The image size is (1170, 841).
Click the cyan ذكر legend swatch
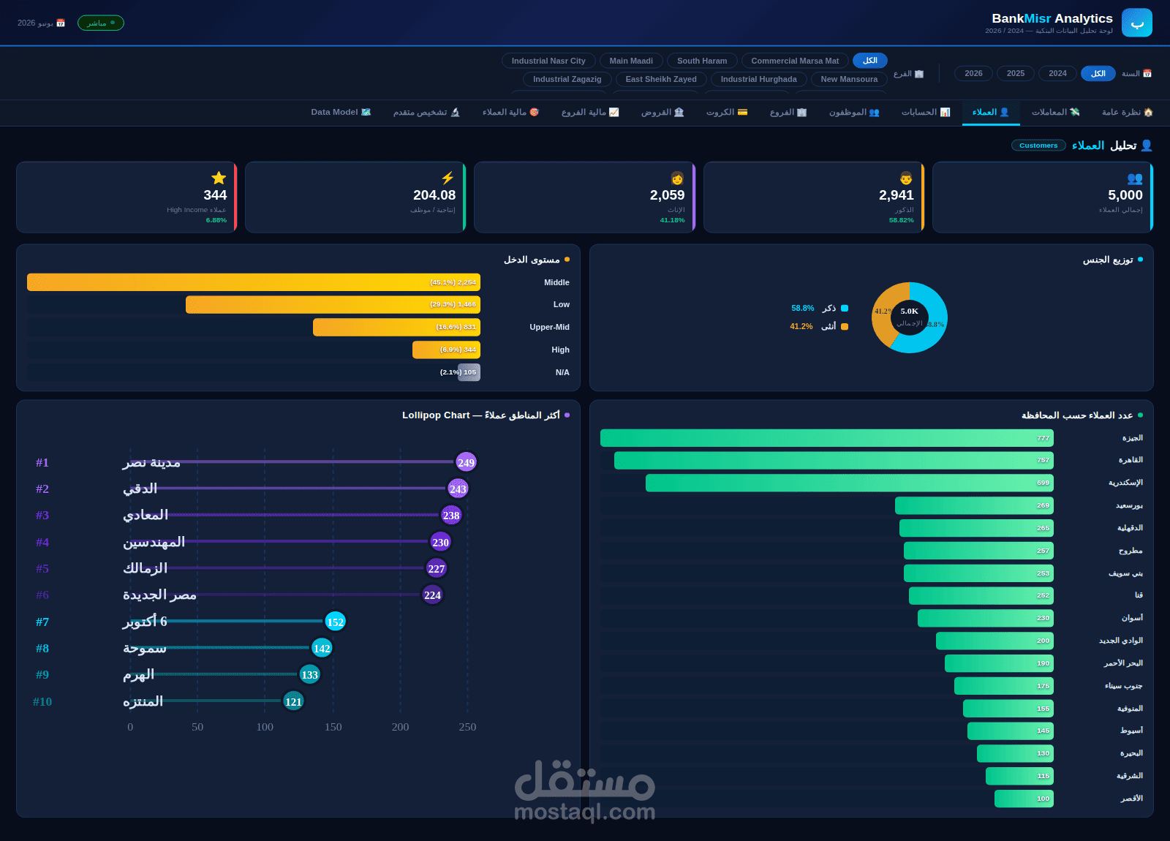pos(845,309)
